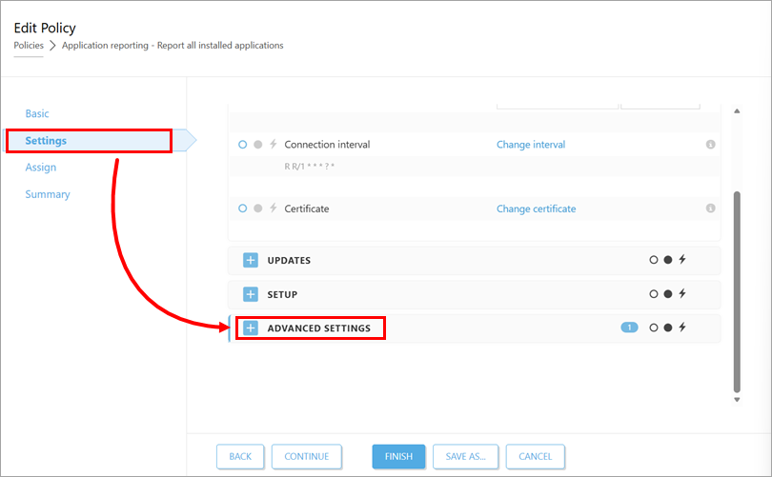Click the info icon for Certificate
Screen dimensions: 772x477
pyautogui.click(x=710, y=209)
